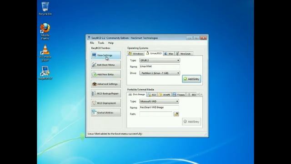Open the Help menu
Viewport: 291px width, 164px height.
(x=111, y=43)
